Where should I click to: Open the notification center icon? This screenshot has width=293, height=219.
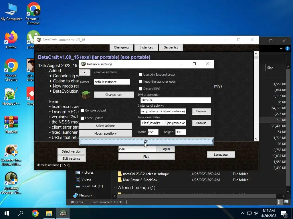284,214
